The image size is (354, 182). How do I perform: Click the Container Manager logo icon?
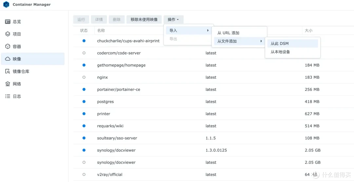coord(6,5)
